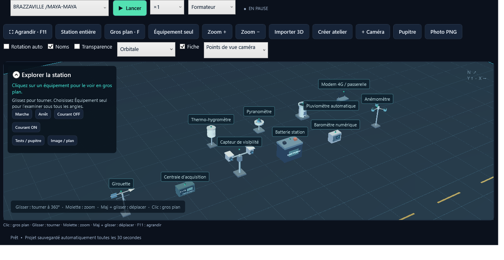The height and width of the screenshot is (260, 504).
Task: Click the Baromètre numérique name label
Action: [x=335, y=125]
